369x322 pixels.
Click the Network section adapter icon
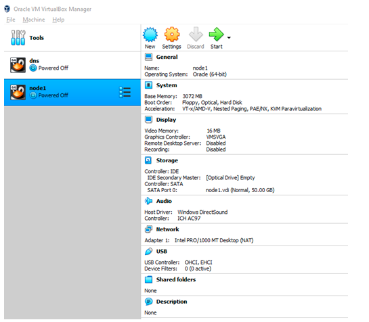(148, 229)
